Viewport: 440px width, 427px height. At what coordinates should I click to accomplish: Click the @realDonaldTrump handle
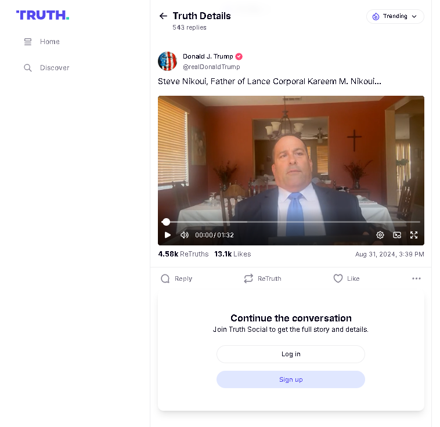point(211,67)
